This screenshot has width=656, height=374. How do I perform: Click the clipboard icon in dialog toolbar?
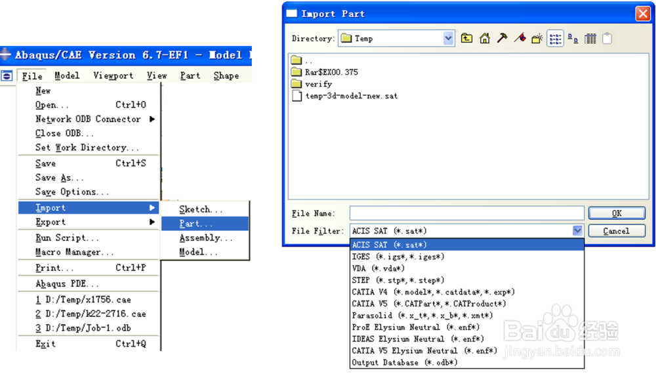607,39
